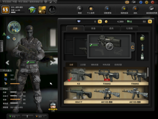
Task: Click the C loadout slot tab
Action: coord(133,47)
